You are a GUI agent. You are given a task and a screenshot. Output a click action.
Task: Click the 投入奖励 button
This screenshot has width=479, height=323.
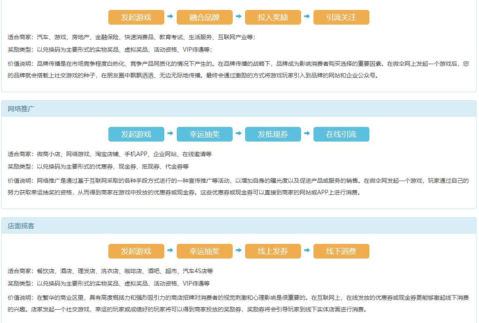[273, 17]
